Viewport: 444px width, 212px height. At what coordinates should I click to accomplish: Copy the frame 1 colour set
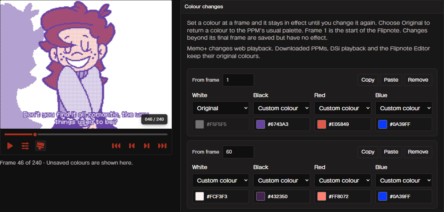point(368,80)
